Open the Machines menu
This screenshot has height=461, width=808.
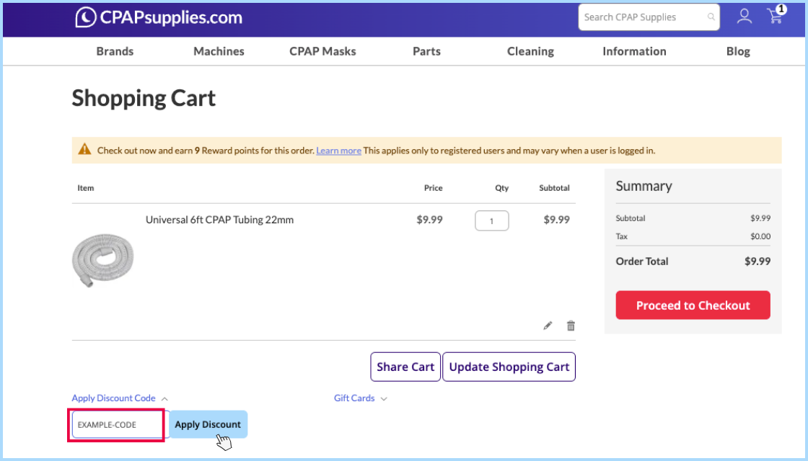[x=219, y=51]
